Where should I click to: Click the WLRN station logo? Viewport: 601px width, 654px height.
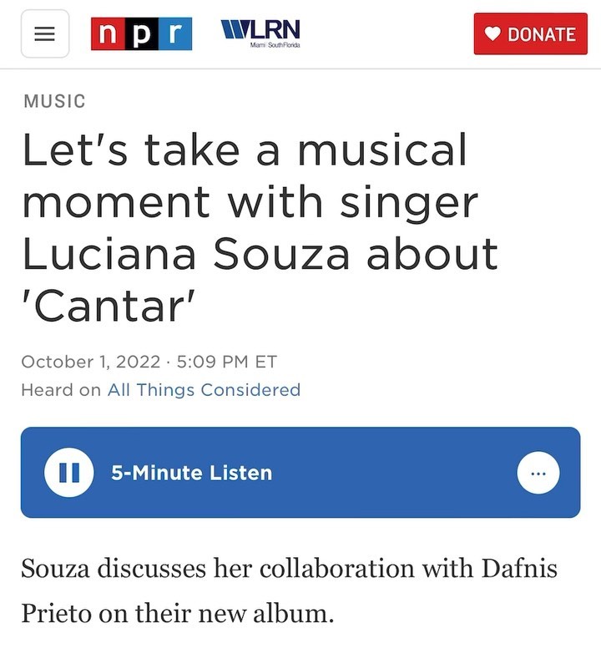(x=259, y=29)
